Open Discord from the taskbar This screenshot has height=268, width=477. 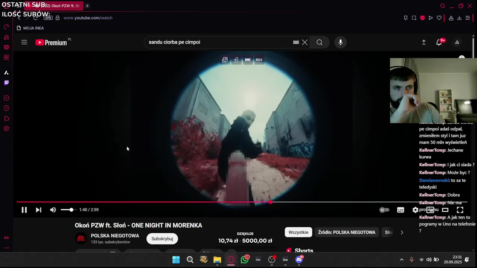[299, 260]
